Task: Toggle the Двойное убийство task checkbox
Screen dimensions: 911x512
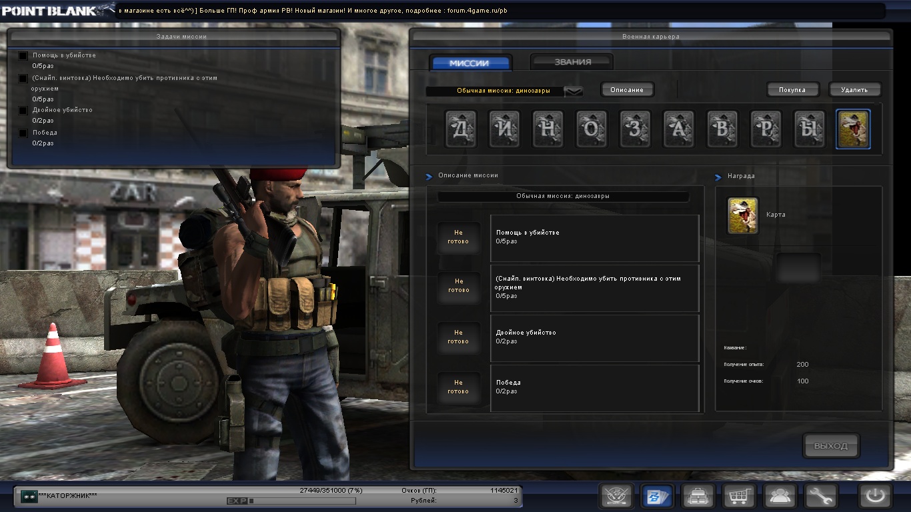Action: point(23,111)
